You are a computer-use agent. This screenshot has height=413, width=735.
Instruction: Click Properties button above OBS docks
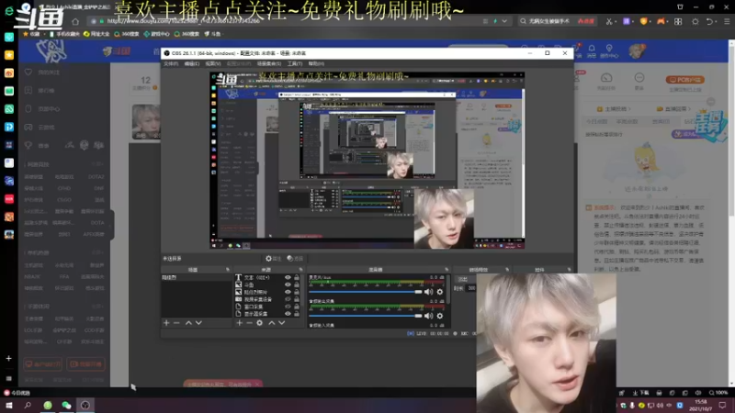(x=273, y=259)
